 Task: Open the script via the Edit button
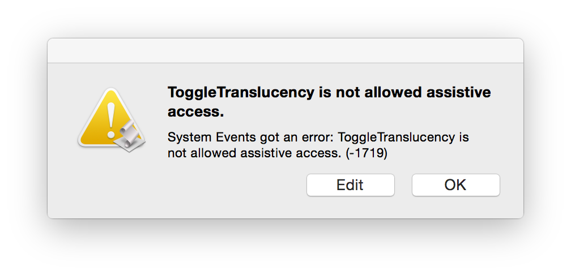coord(350,185)
